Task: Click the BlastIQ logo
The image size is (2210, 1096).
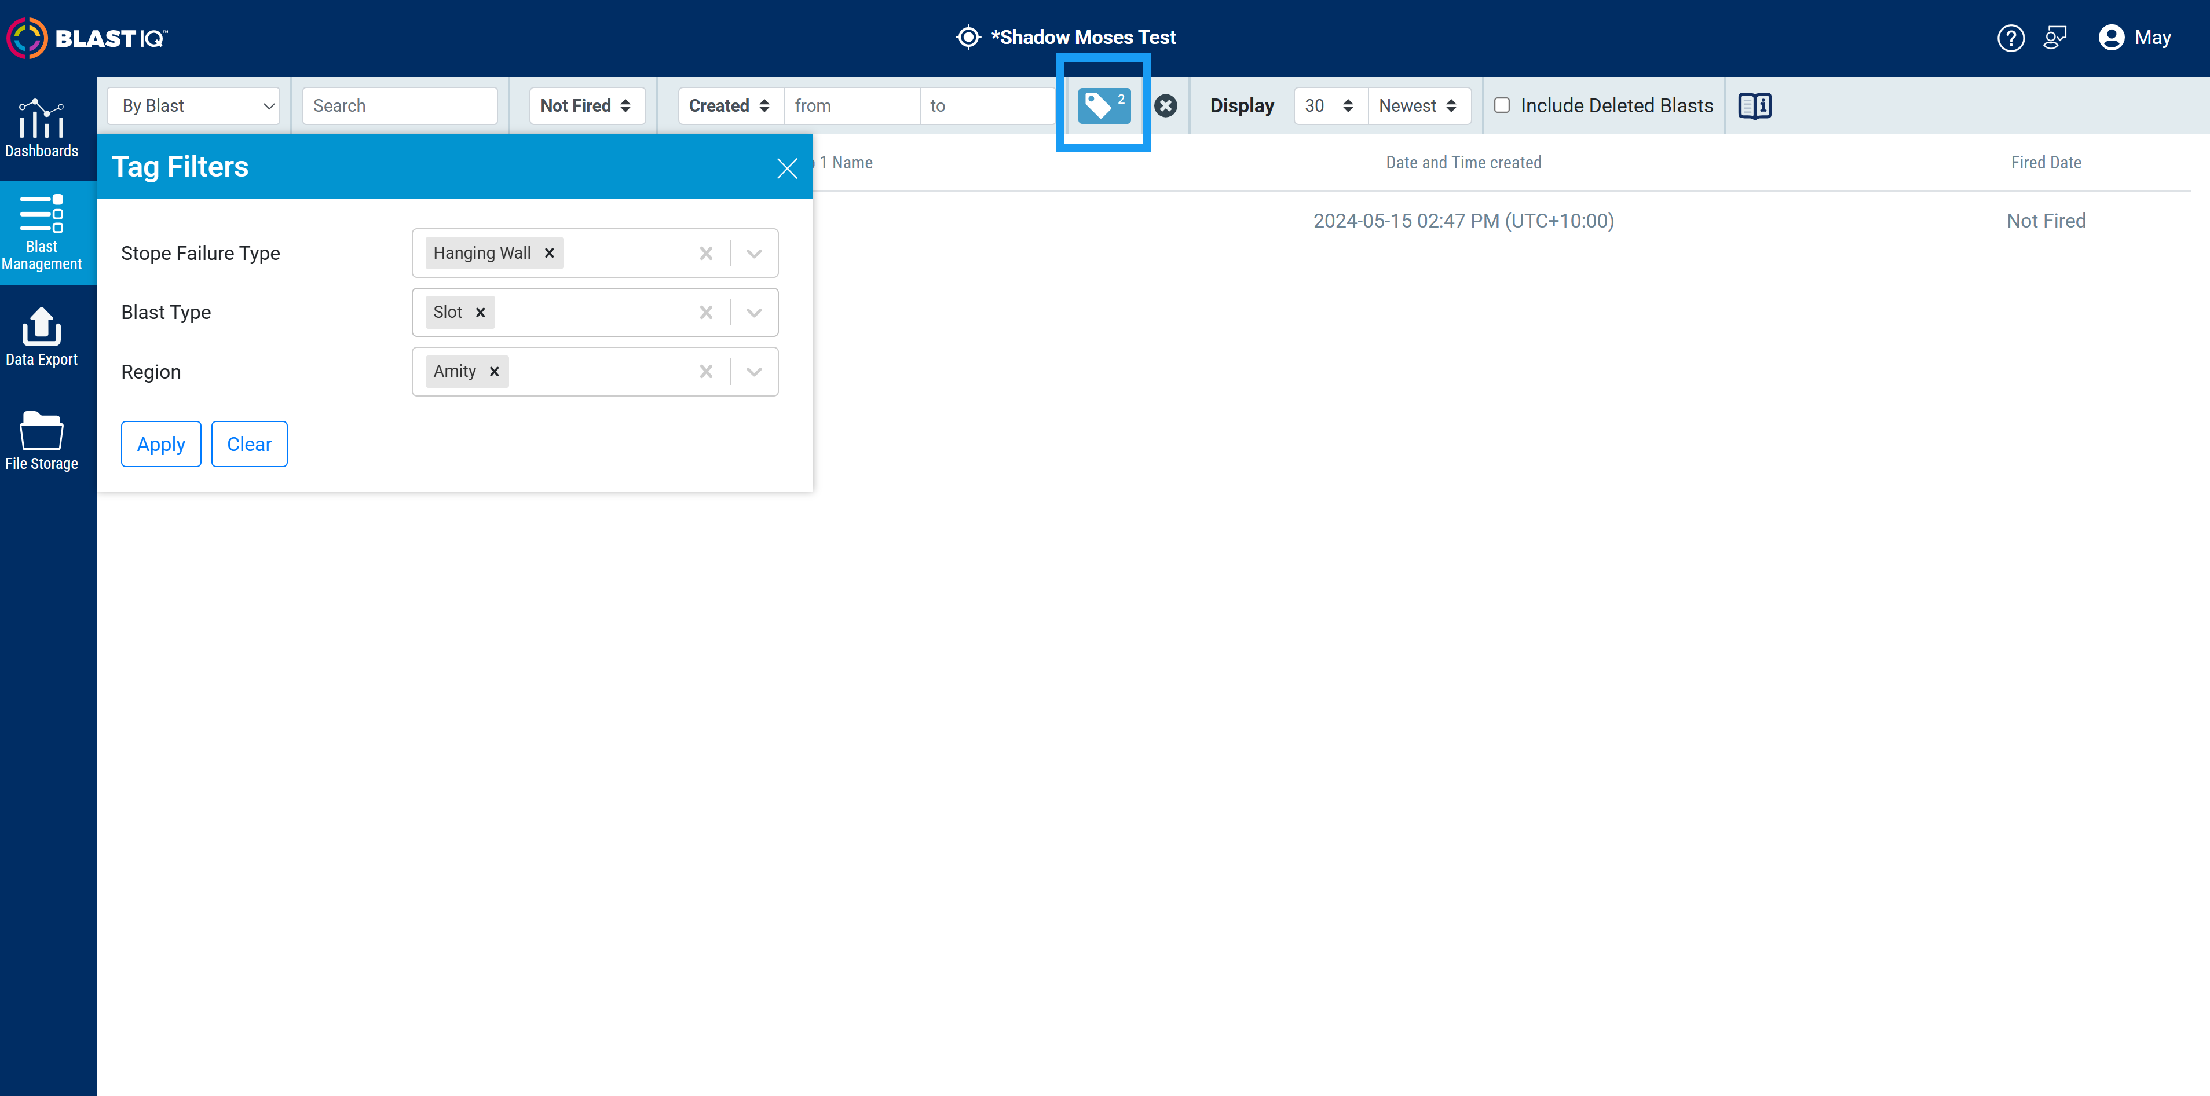Action: [x=87, y=38]
